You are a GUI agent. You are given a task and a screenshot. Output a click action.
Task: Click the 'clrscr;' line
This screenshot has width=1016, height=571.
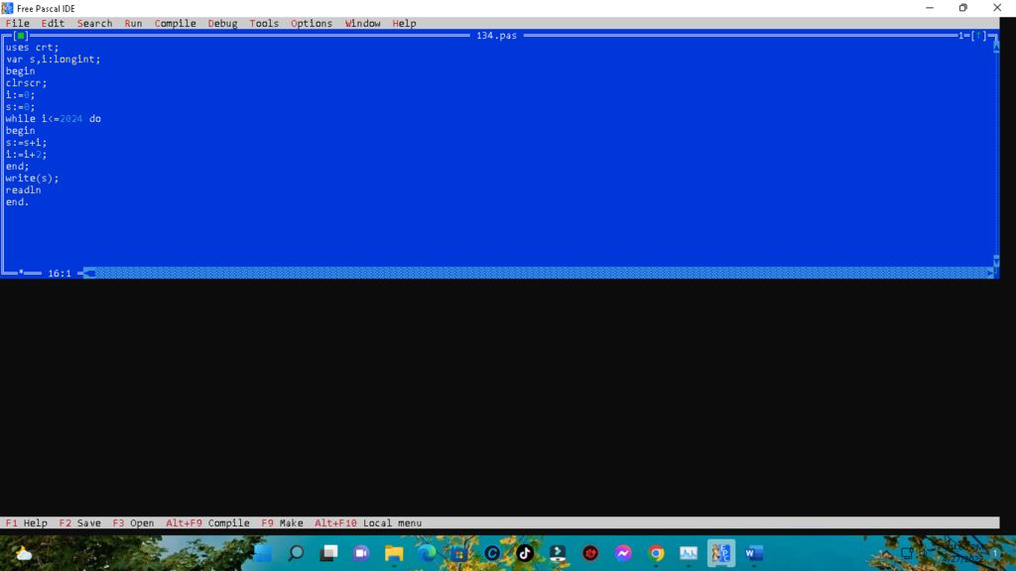[26, 83]
